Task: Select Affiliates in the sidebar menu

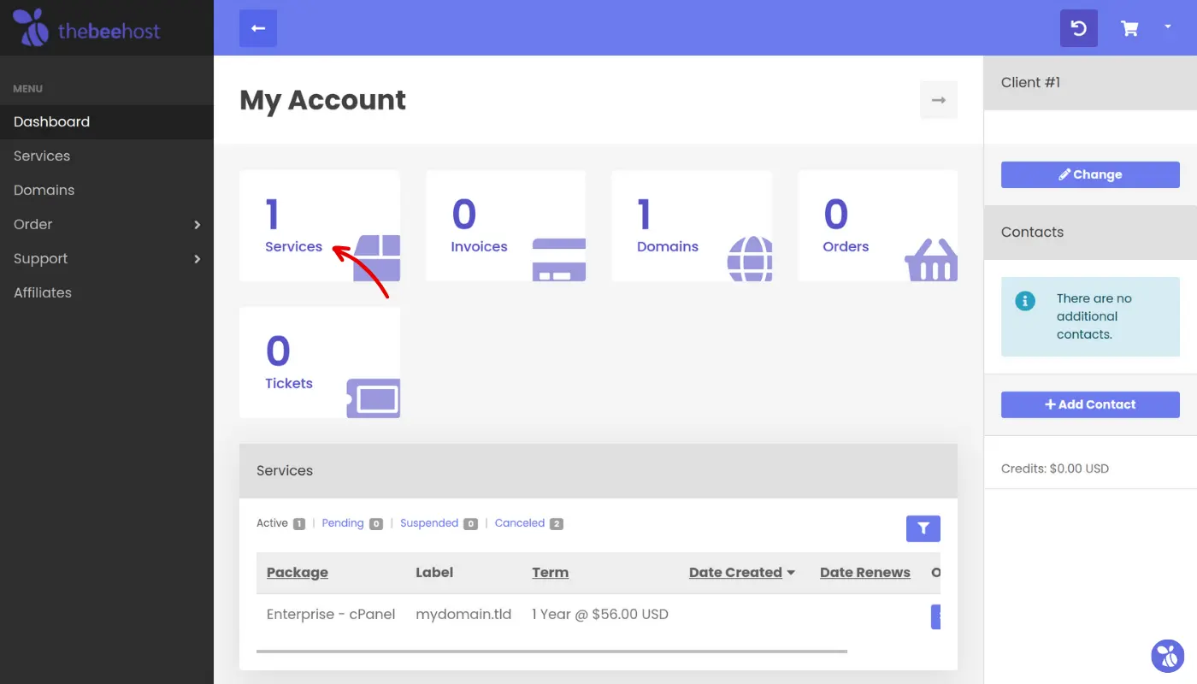Action: point(43,292)
